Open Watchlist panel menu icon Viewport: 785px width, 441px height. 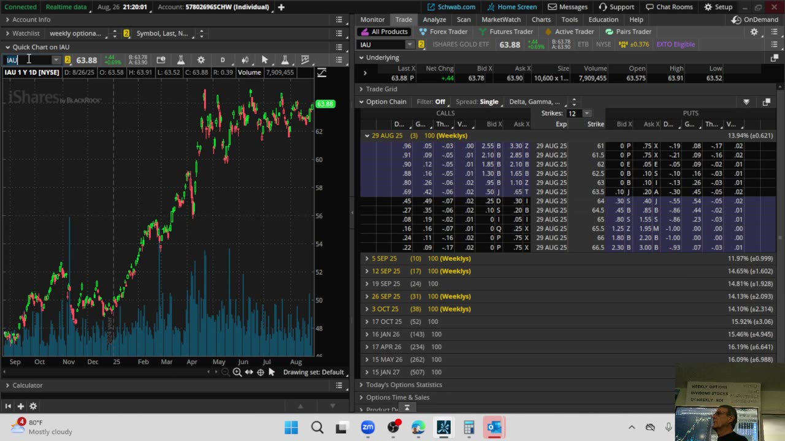click(x=339, y=33)
